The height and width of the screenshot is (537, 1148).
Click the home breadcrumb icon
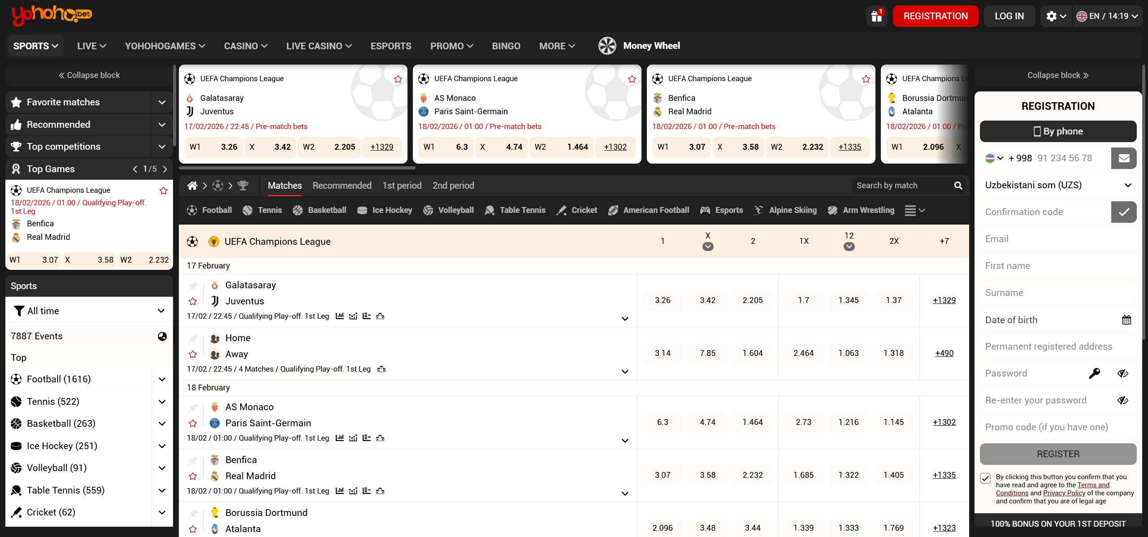pyautogui.click(x=192, y=186)
